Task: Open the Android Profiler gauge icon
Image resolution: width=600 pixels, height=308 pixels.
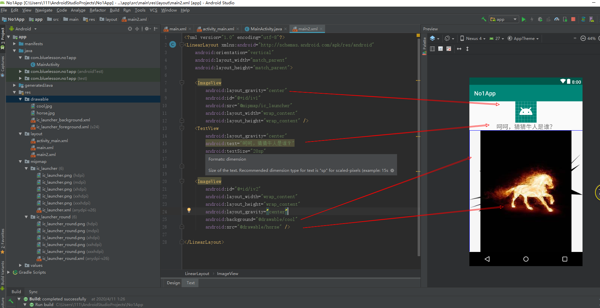Action: (557, 19)
